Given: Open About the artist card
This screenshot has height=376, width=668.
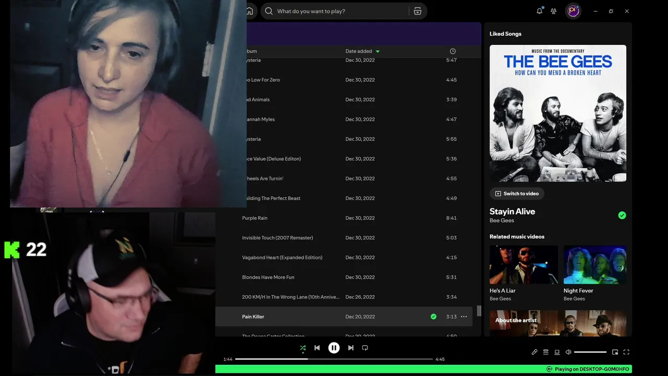Looking at the screenshot, I should pyautogui.click(x=558, y=323).
